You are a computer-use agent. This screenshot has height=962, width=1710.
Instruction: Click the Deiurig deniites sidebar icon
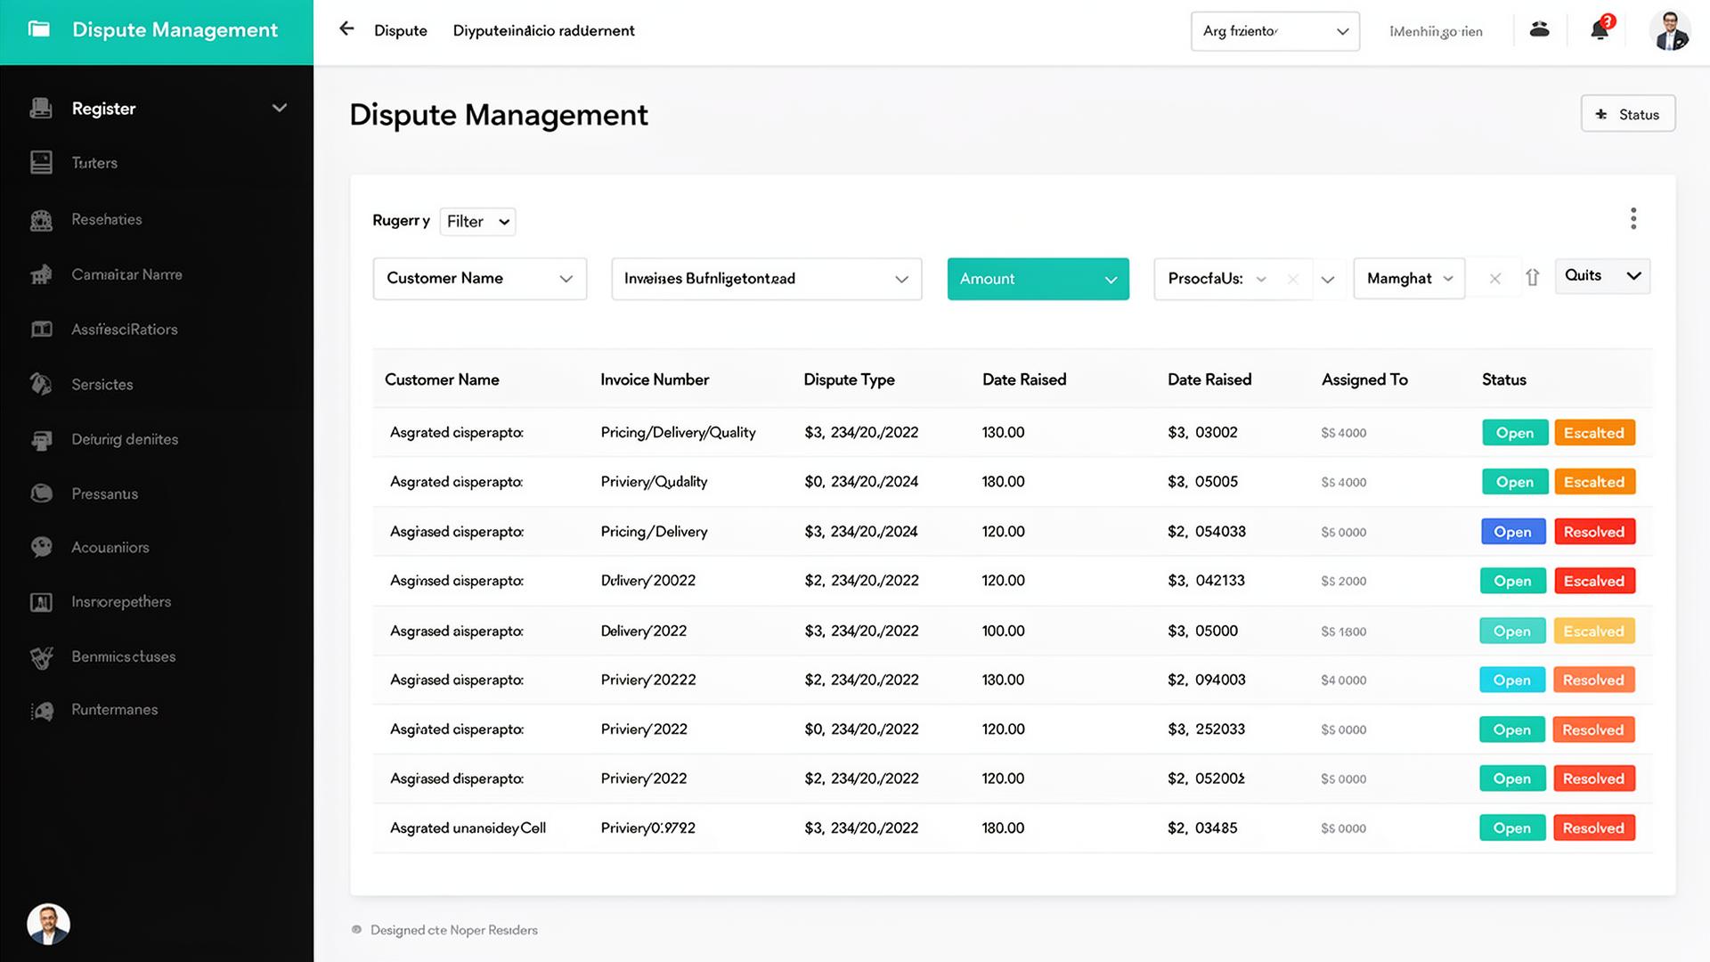coord(41,440)
